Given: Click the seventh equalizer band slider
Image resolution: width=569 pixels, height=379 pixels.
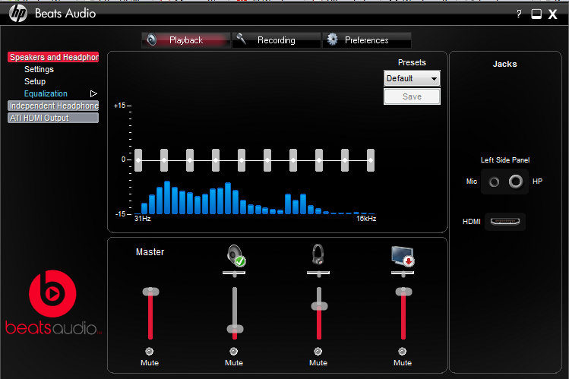Looking at the screenshot, I should (293, 160).
